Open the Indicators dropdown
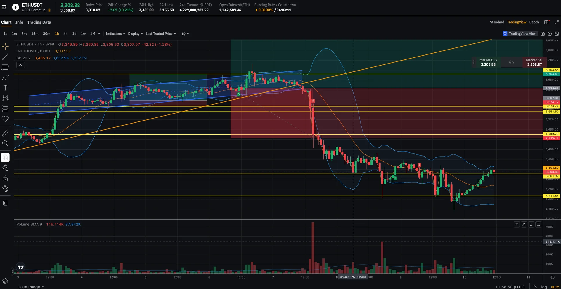 pyautogui.click(x=115, y=34)
